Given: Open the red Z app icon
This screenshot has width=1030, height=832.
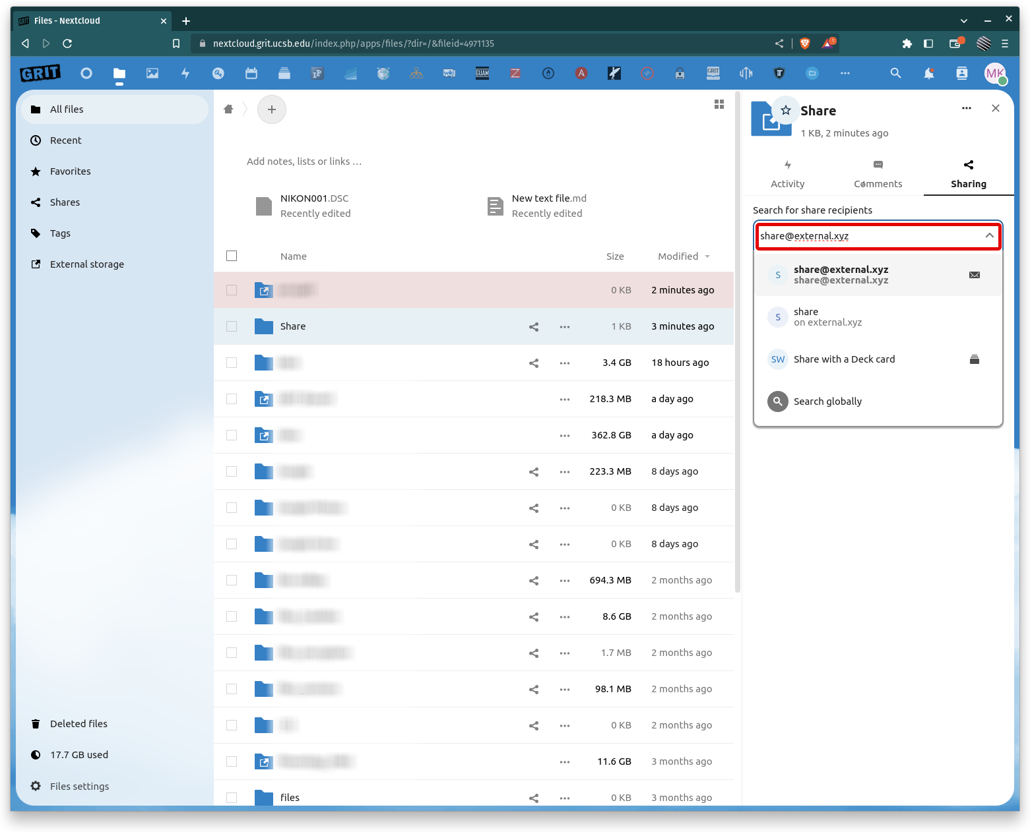Looking at the screenshot, I should (515, 73).
